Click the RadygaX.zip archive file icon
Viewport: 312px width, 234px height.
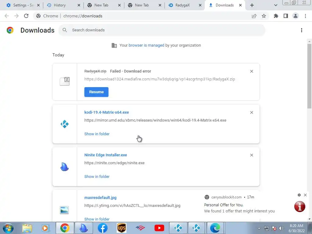tap(65, 81)
